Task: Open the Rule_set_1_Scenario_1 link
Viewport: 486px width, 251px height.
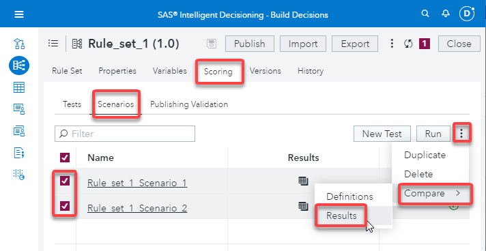Action: (x=137, y=183)
